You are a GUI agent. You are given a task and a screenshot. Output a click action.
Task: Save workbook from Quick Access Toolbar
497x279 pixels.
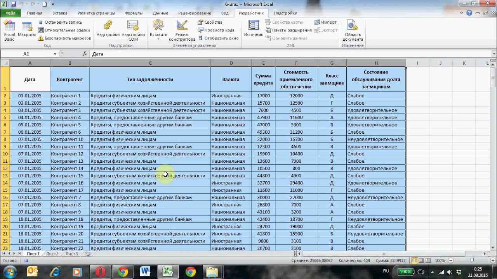(x=14, y=4)
